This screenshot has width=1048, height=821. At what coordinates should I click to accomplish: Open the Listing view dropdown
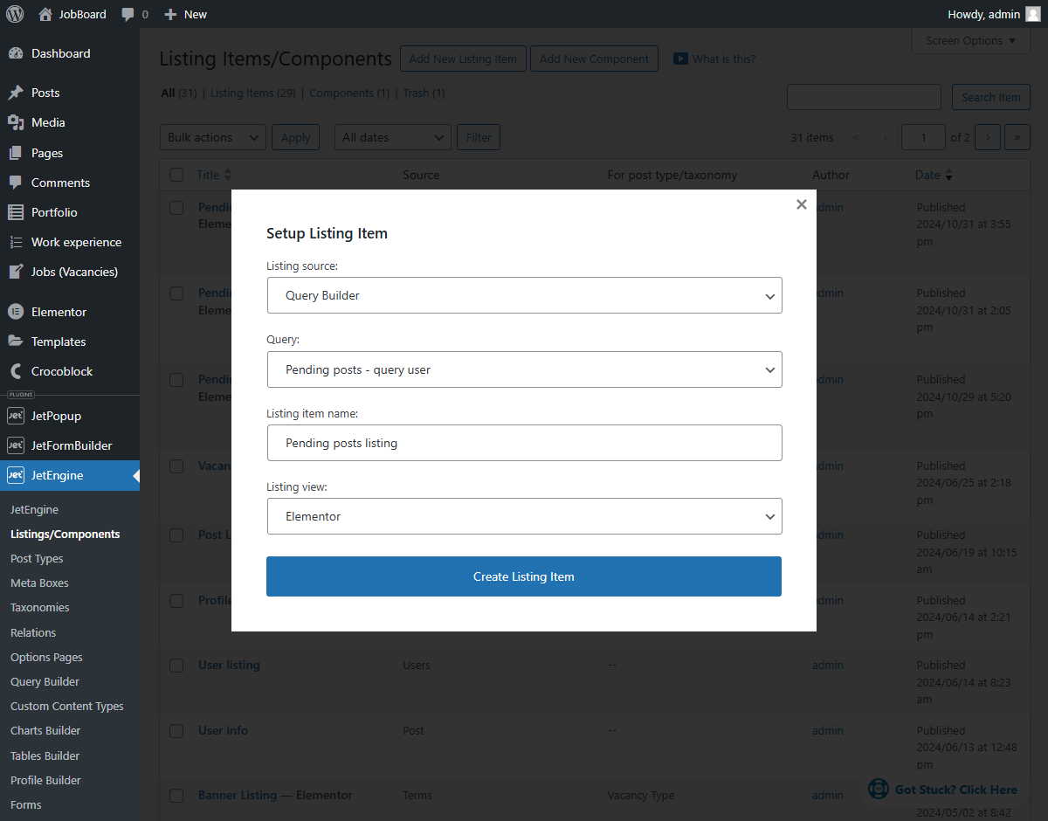[x=524, y=516]
